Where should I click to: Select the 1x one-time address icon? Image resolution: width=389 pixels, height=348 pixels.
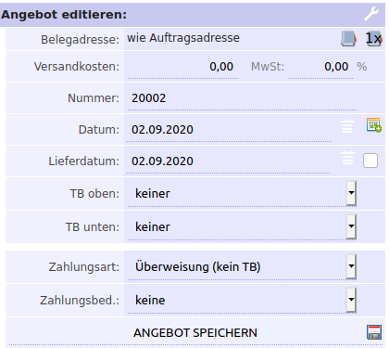pyautogui.click(x=374, y=39)
